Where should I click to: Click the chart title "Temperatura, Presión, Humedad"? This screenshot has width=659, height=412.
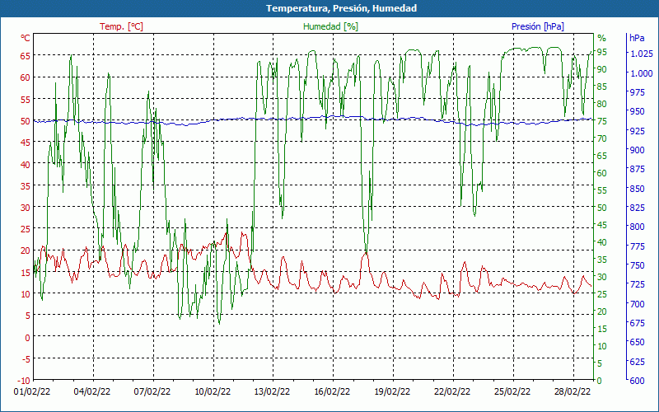[341, 8]
